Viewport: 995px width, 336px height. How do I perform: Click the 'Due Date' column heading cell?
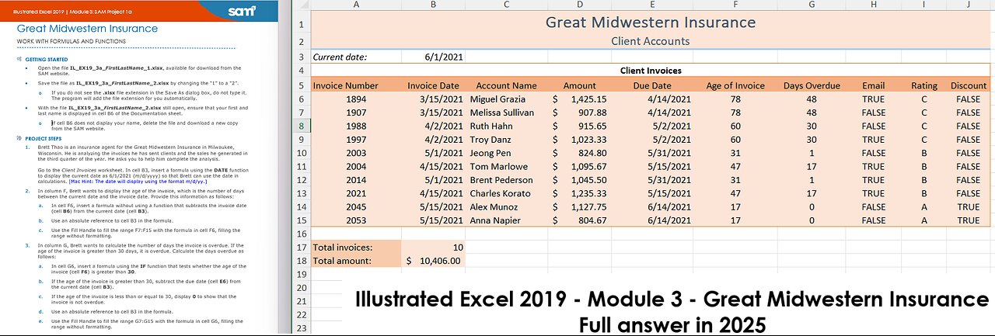click(x=654, y=86)
